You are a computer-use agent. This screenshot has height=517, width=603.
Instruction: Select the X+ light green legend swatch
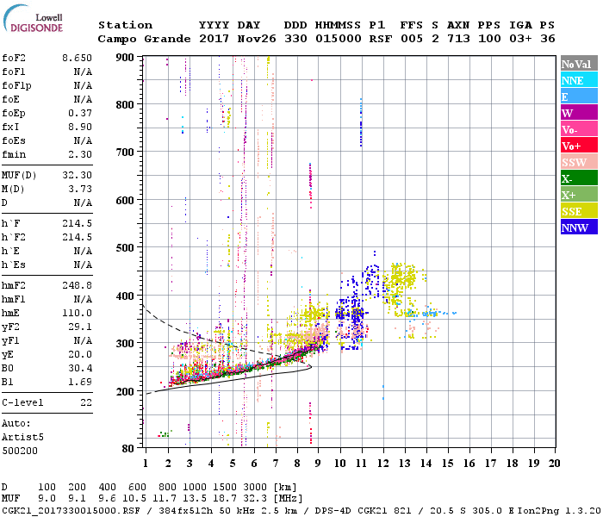[579, 195]
